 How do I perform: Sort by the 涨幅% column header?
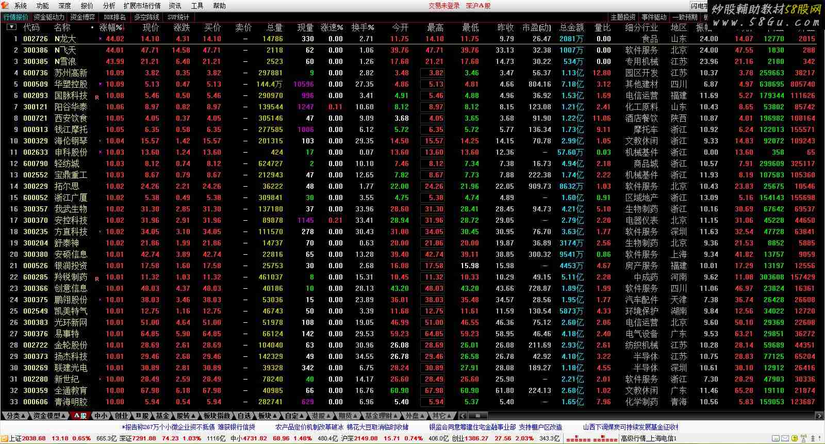point(111,27)
